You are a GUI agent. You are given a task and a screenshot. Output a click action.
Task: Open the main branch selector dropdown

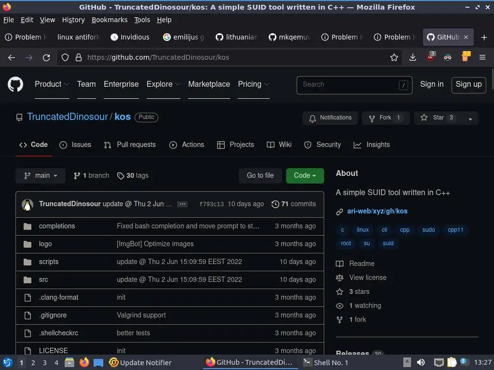point(41,175)
